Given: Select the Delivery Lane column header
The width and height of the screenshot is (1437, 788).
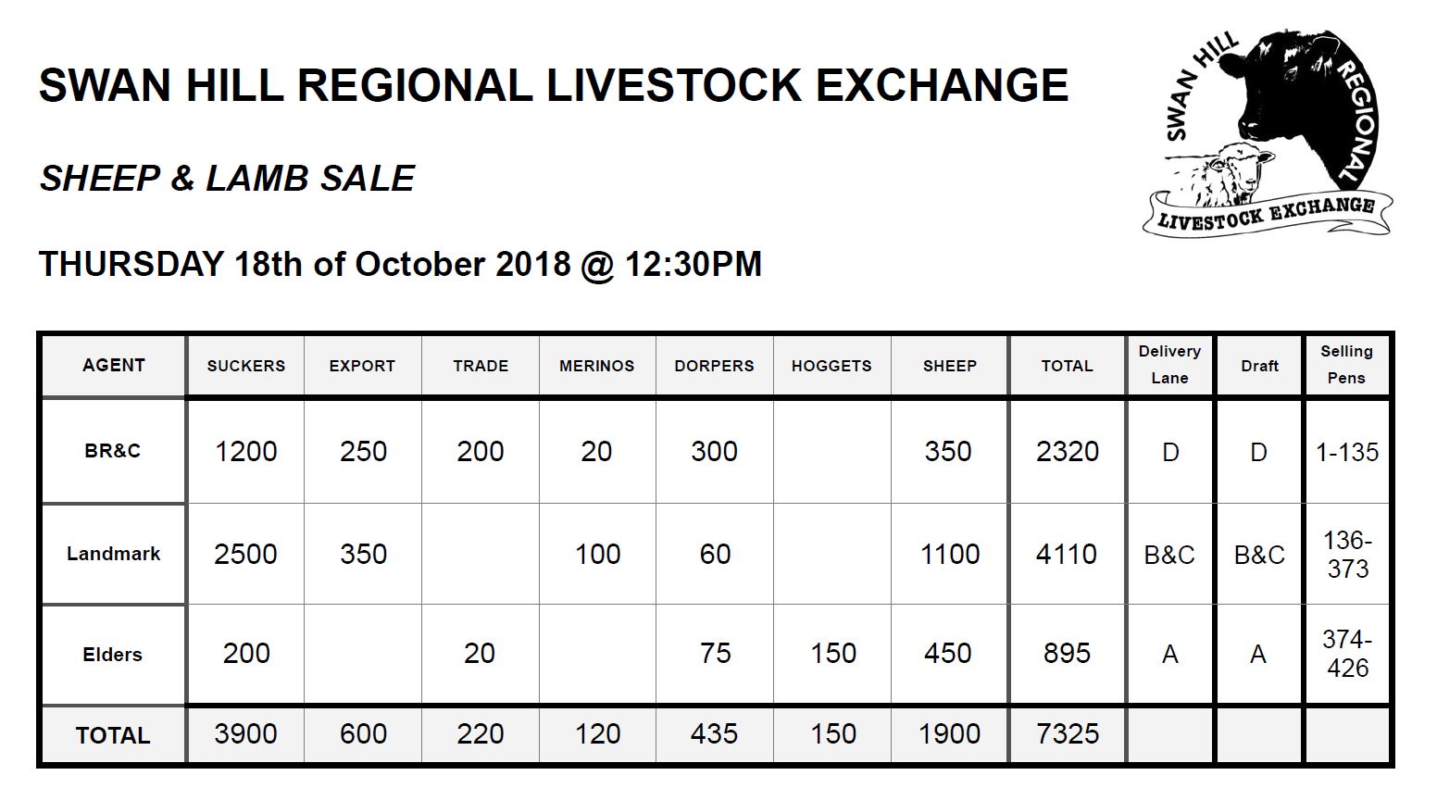Looking at the screenshot, I should pos(1169,364).
